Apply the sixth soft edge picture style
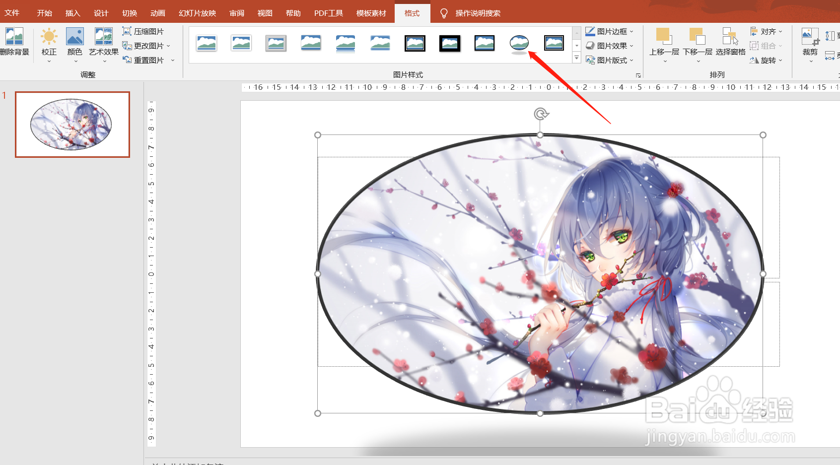Image resolution: width=840 pixels, height=465 pixels. click(380, 44)
